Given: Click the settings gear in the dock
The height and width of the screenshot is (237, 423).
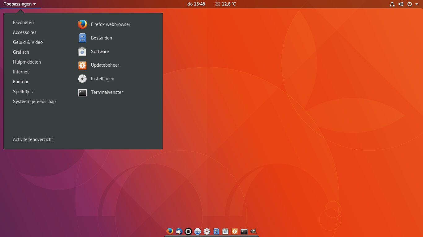Looking at the screenshot, I should 207,231.
